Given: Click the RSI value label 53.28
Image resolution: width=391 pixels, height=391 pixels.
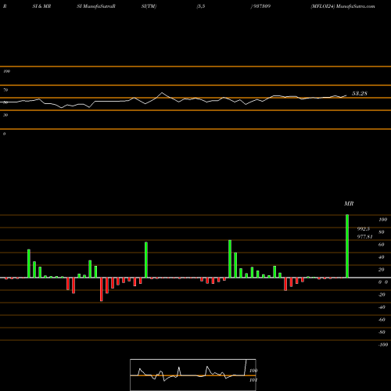Looking at the screenshot, I should point(360,93).
